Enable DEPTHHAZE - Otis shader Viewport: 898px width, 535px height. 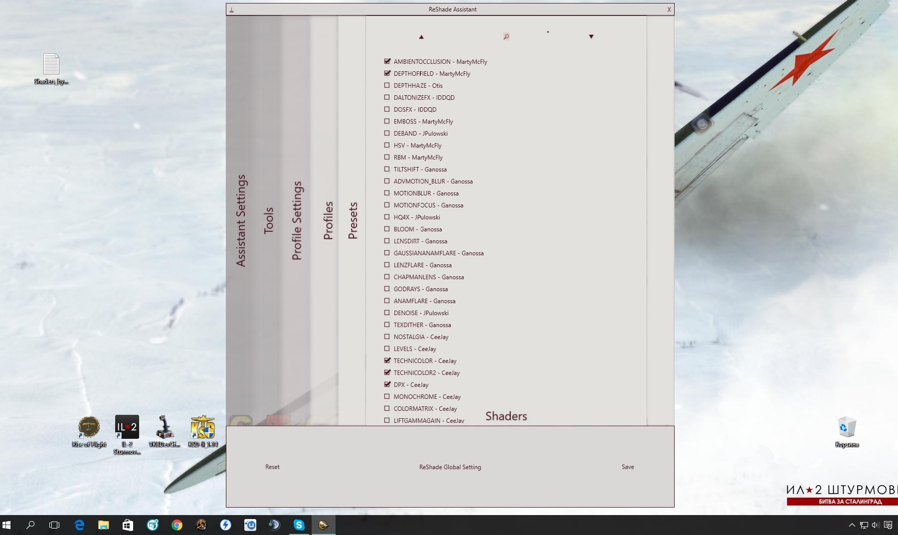387,85
